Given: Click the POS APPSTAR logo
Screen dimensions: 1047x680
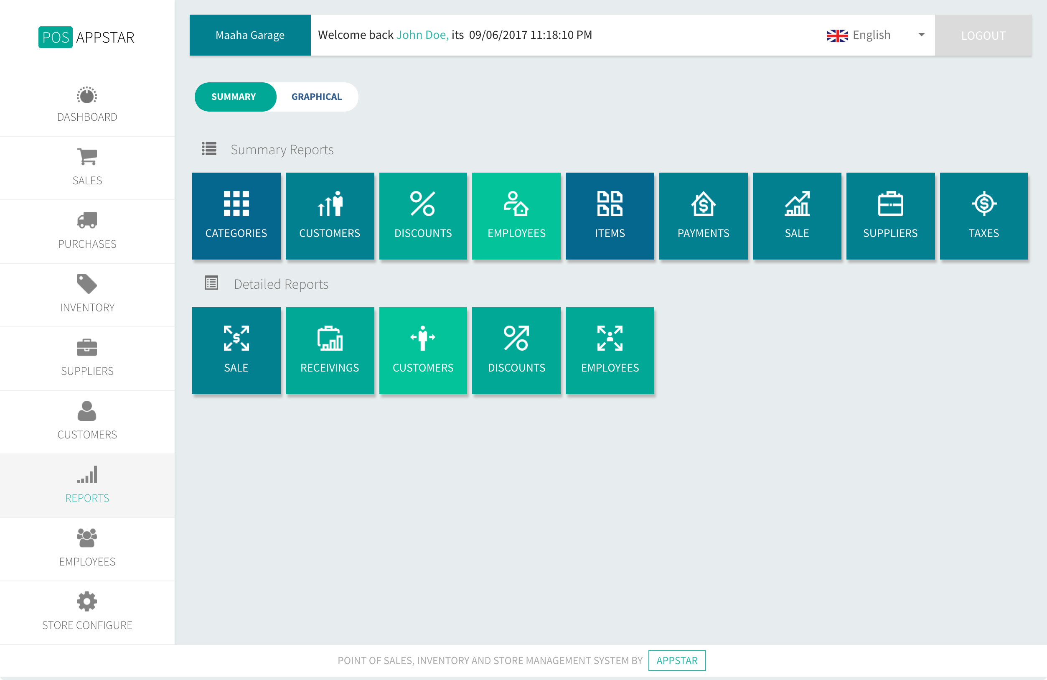Looking at the screenshot, I should coord(86,38).
